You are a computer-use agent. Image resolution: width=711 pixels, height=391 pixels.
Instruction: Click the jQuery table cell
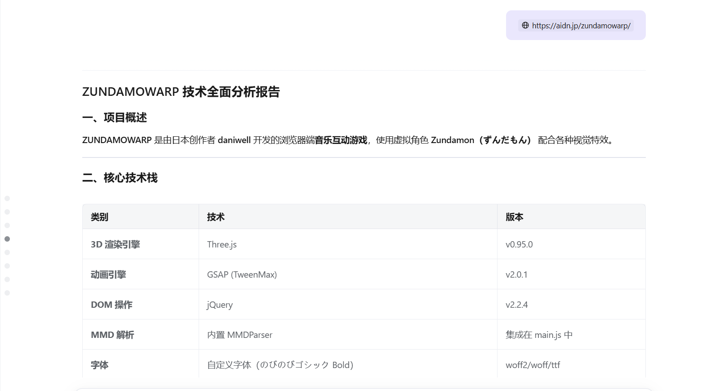220,305
